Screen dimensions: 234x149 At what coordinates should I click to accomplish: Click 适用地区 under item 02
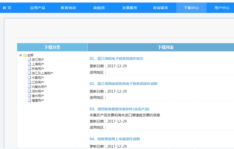[x=98, y=98]
